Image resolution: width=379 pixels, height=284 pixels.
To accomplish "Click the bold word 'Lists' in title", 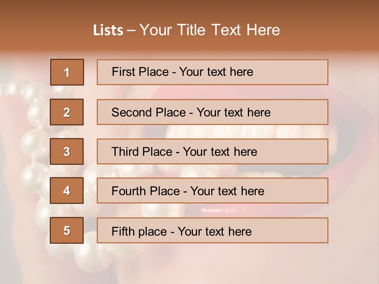I will click(x=108, y=30).
